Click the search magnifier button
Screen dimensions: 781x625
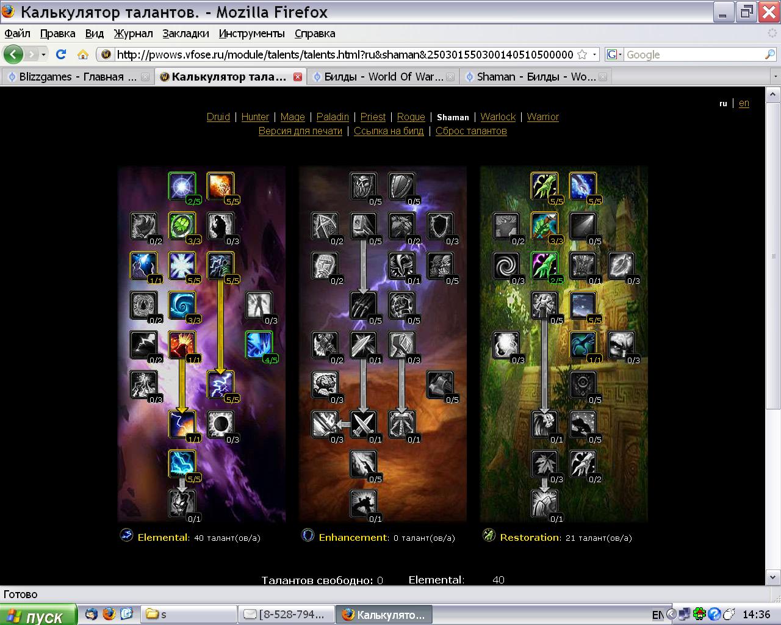tap(770, 54)
